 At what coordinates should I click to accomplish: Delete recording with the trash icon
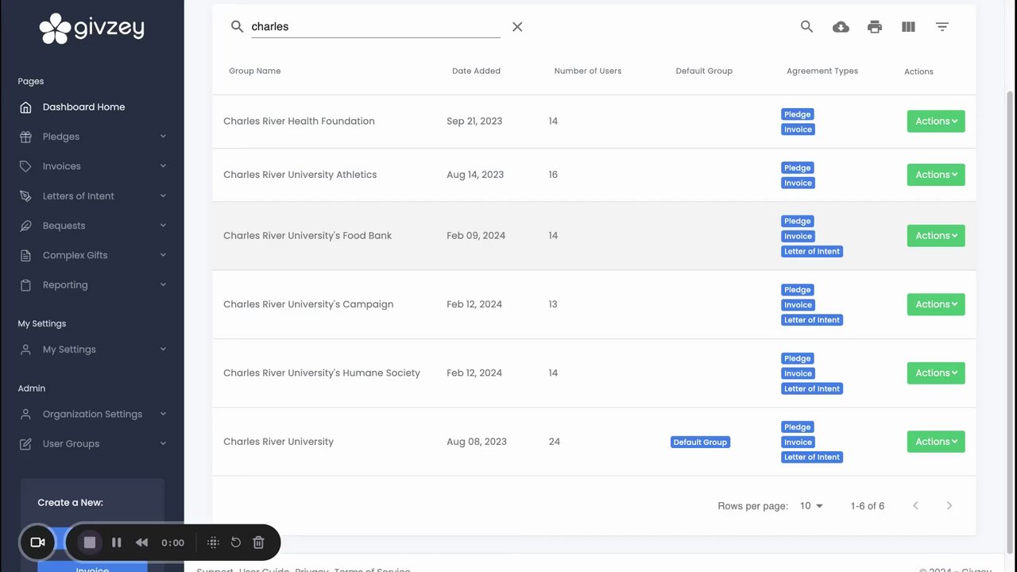point(258,542)
